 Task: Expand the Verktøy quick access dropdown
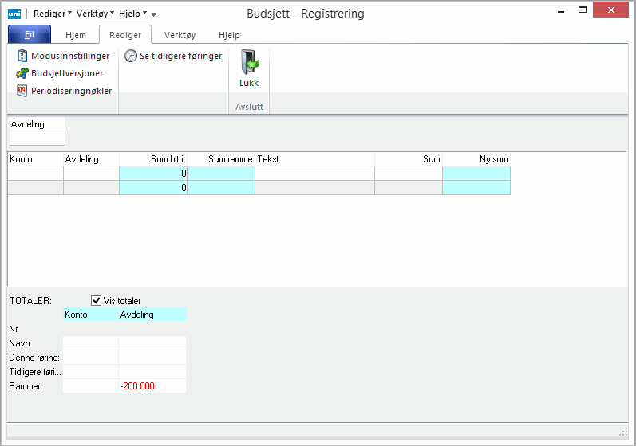(95, 14)
